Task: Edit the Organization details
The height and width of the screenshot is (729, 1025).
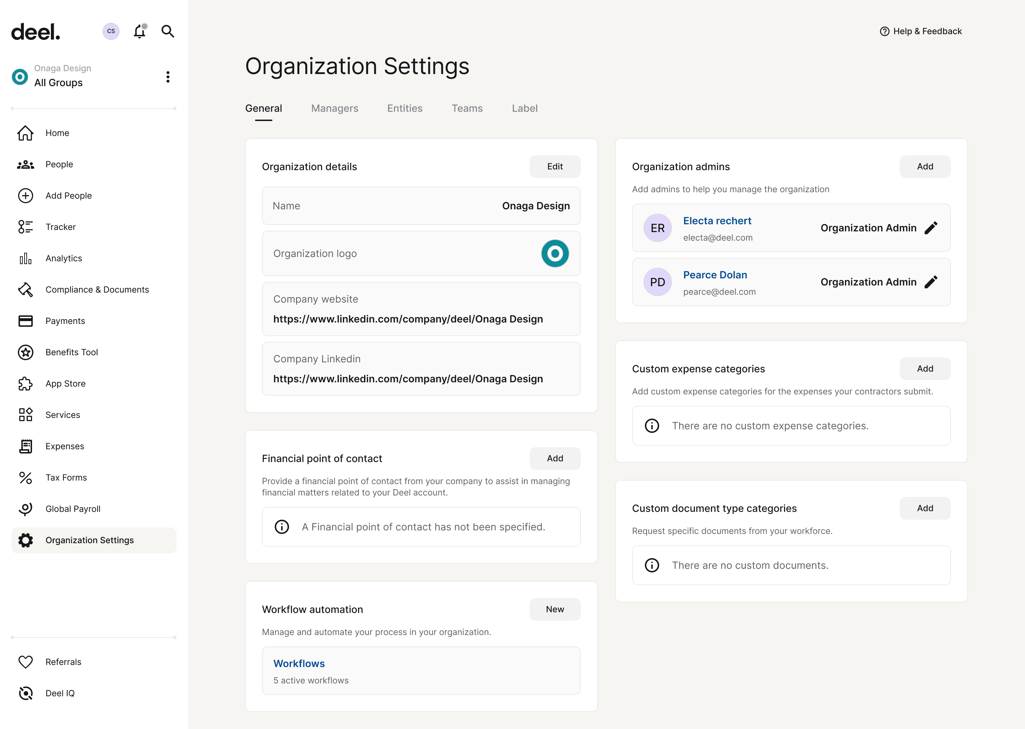Action: point(555,167)
